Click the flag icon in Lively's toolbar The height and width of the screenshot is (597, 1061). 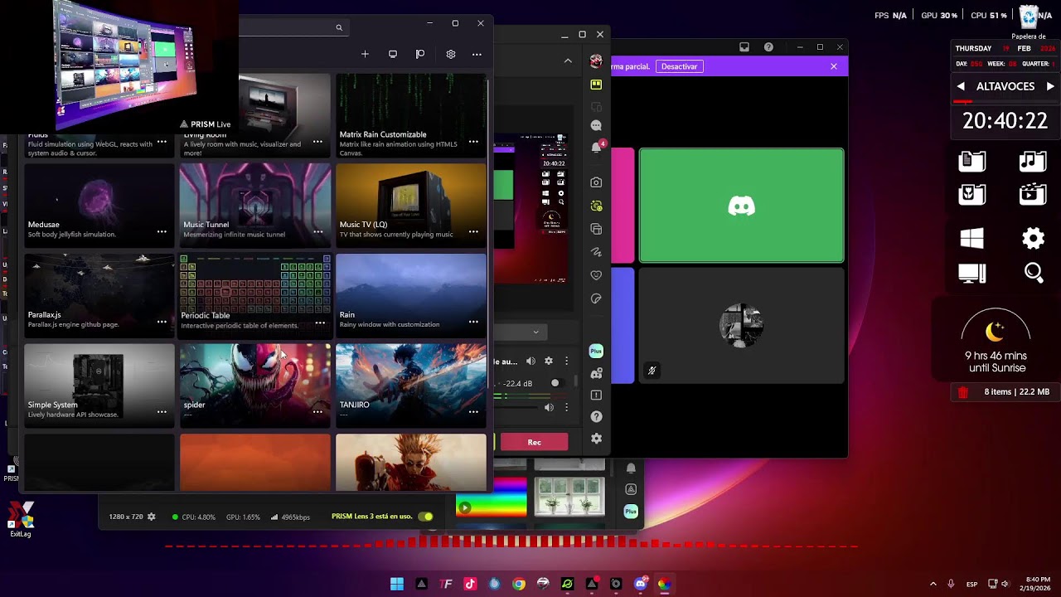coord(420,54)
